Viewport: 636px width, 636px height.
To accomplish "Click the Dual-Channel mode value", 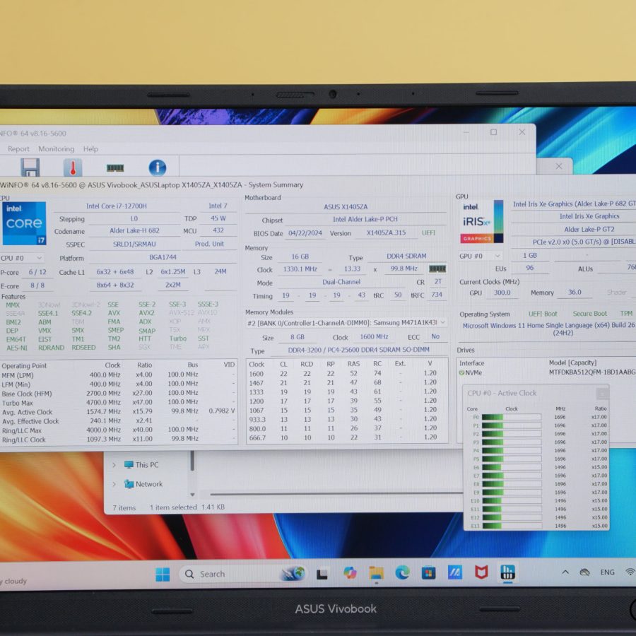I will [341, 282].
